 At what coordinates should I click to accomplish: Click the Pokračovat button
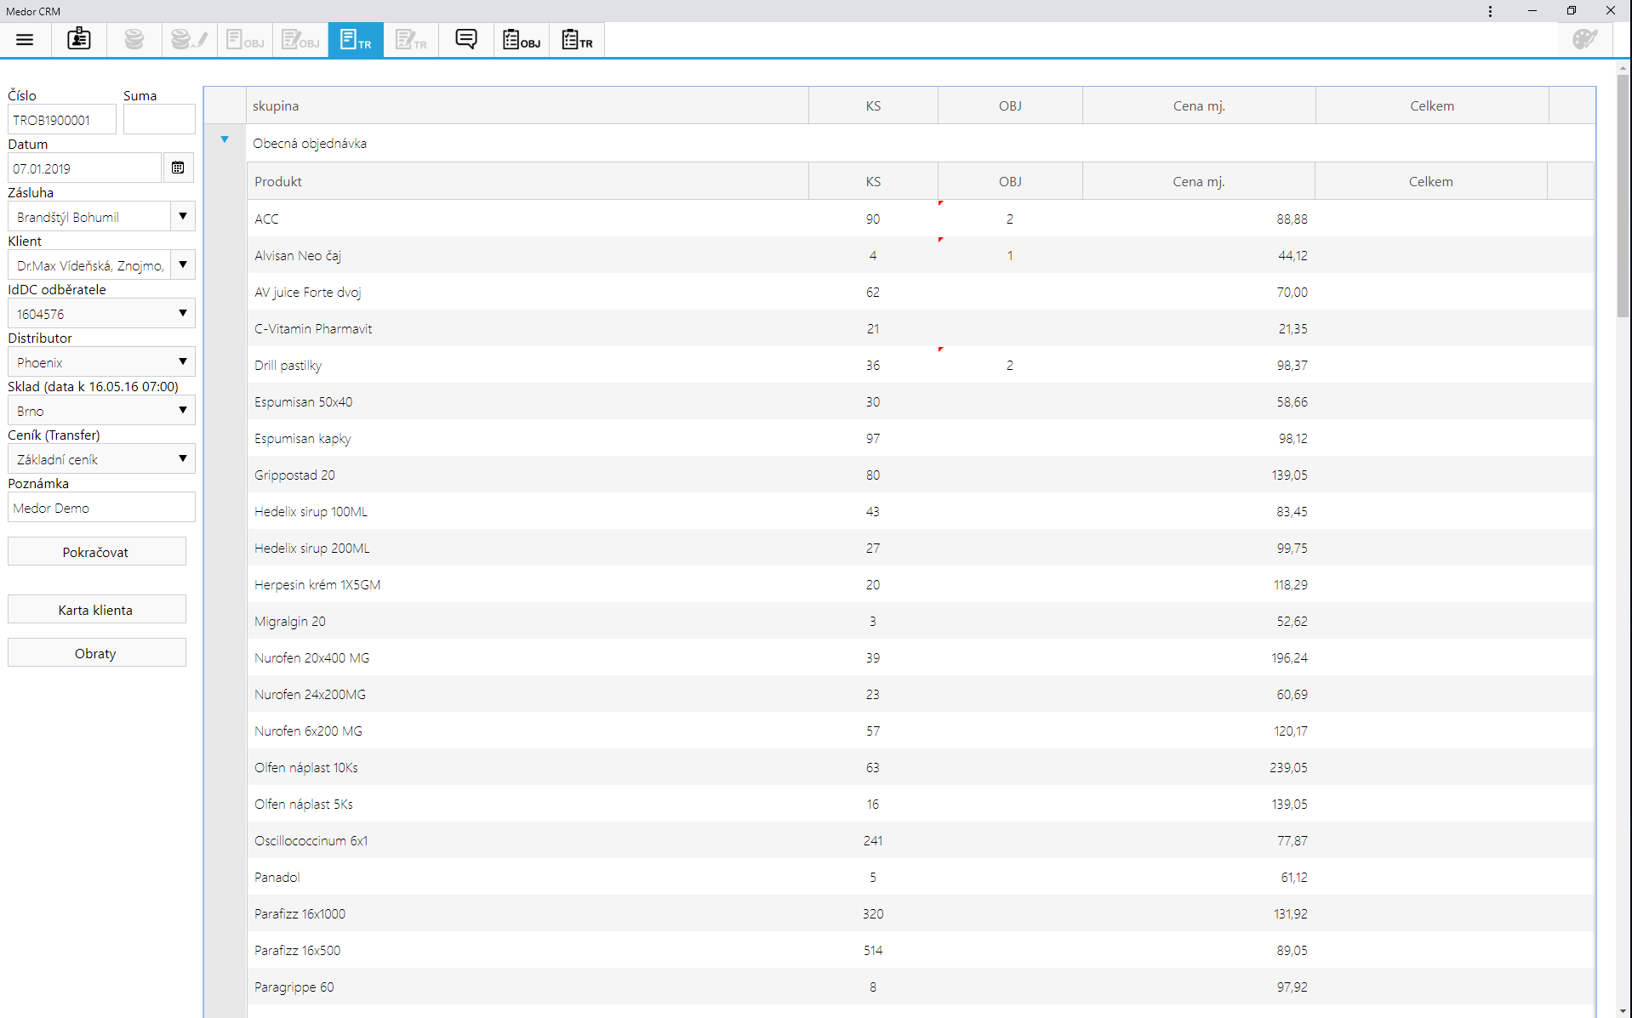click(x=97, y=551)
